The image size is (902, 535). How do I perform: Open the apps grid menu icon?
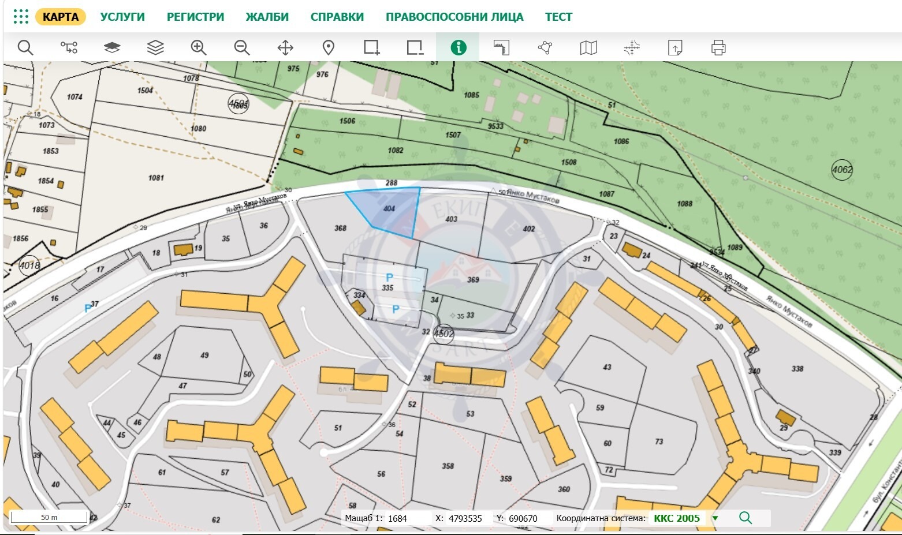[x=21, y=17]
